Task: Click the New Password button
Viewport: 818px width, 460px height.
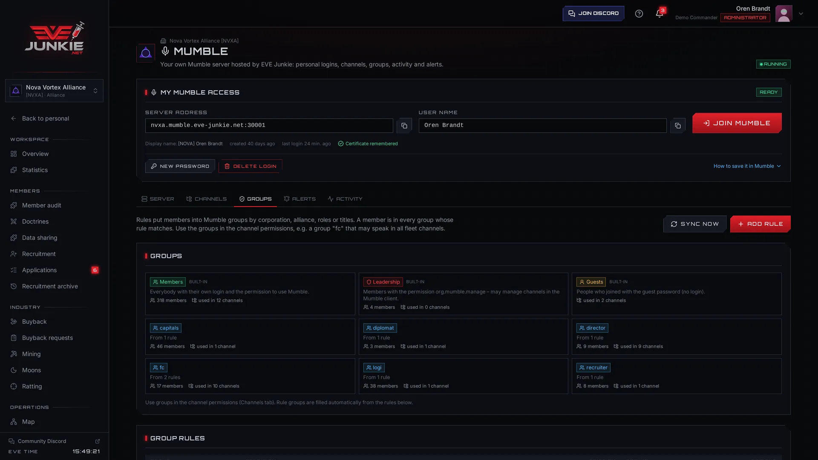Action: (x=180, y=166)
